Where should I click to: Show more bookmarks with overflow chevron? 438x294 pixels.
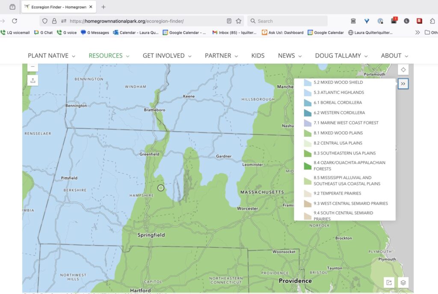(417, 33)
